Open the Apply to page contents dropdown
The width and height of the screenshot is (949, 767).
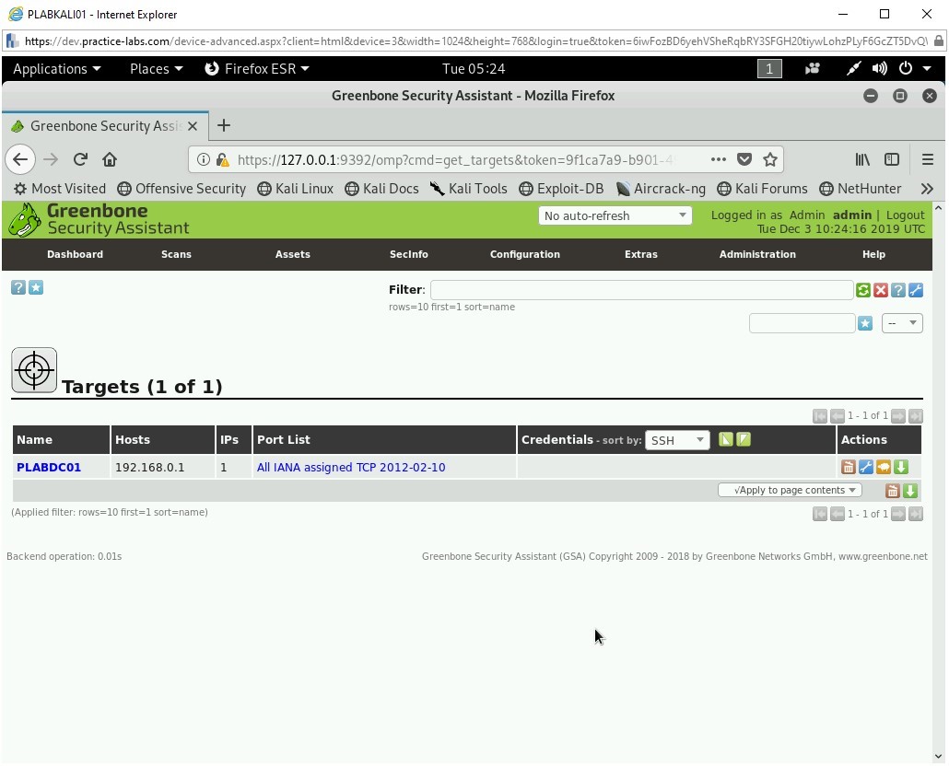[x=790, y=490]
